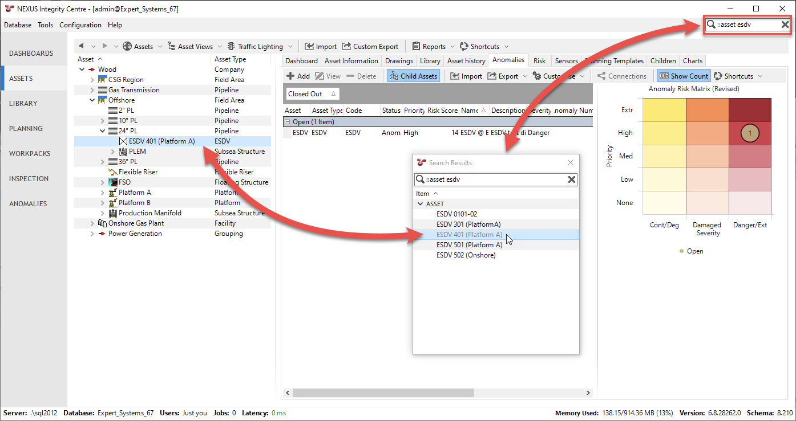796x421 pixels.
Task: Toggle the Show Count button
Action: 684,76
